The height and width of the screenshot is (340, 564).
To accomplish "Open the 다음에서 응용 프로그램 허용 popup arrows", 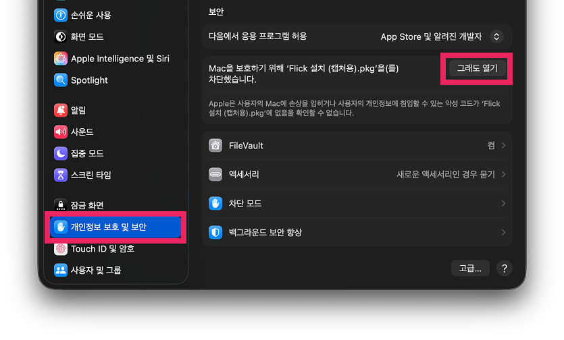I will [x=496, y=36].
